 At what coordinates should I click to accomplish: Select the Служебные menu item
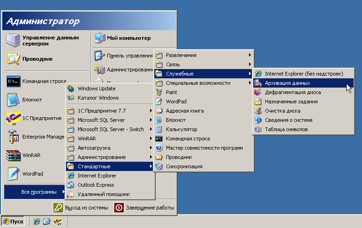[x=204, y=74]
